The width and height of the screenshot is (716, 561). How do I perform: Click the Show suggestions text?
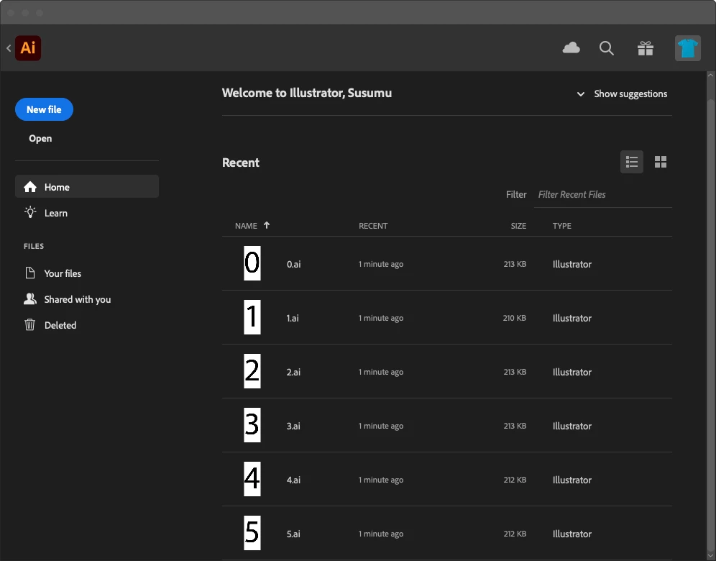630,93
